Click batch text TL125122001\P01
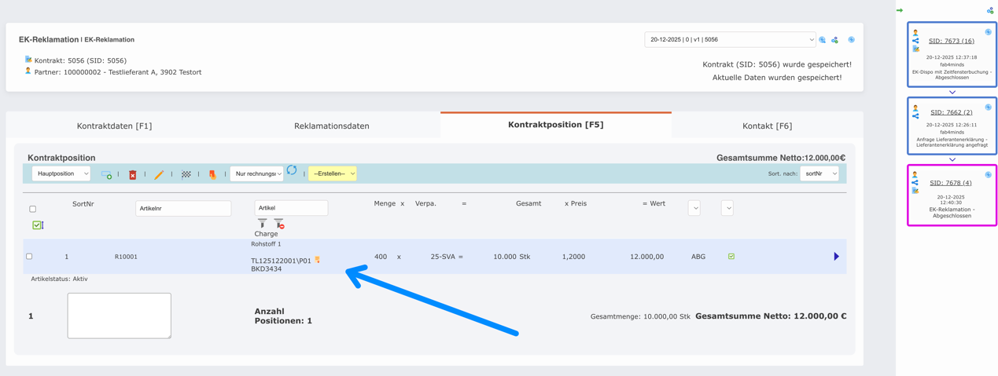The image size is (998, 376). [281, 261]
